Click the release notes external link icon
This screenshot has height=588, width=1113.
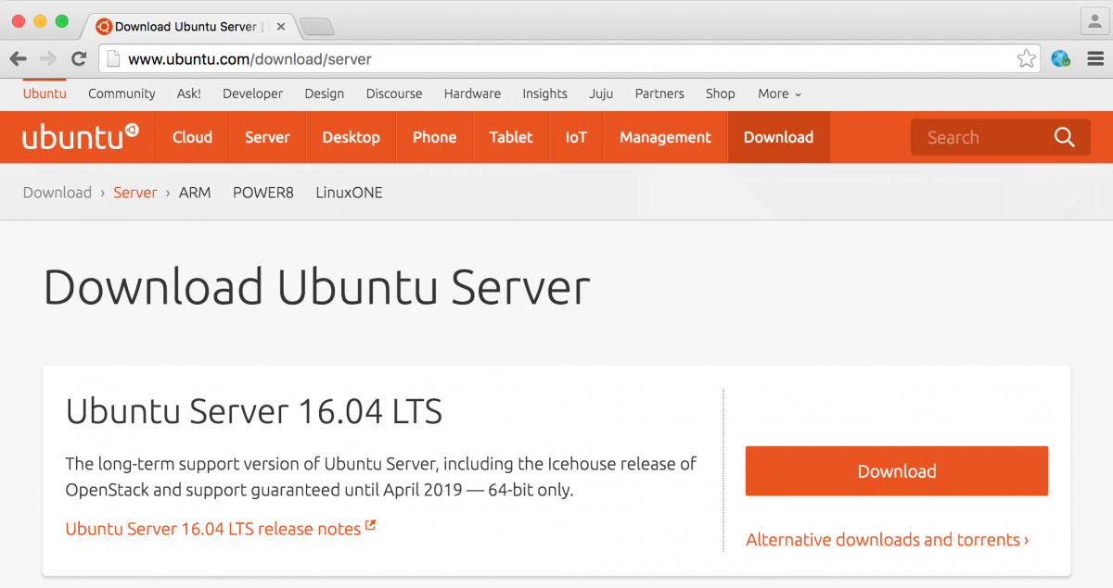tap(371, 524)
